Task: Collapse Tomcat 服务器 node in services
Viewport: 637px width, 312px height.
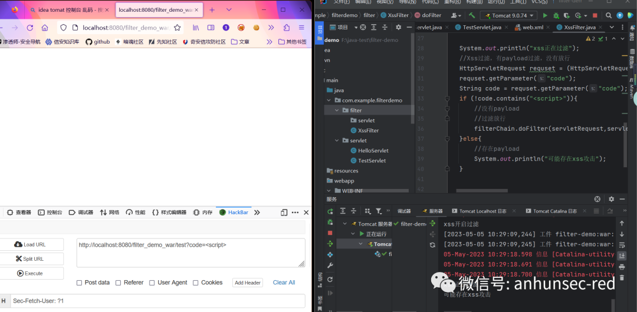Action: pyautogui.click(x=345, y=224)
